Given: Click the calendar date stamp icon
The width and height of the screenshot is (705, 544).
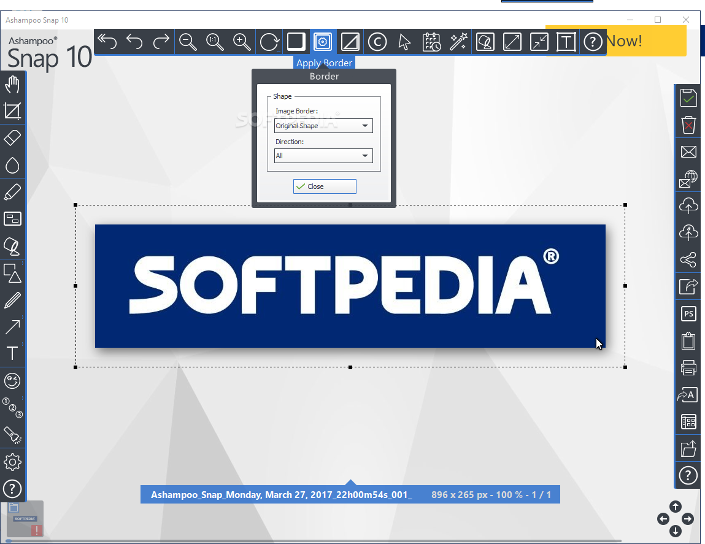Looking at the screenshot, I should coord(431,42).
